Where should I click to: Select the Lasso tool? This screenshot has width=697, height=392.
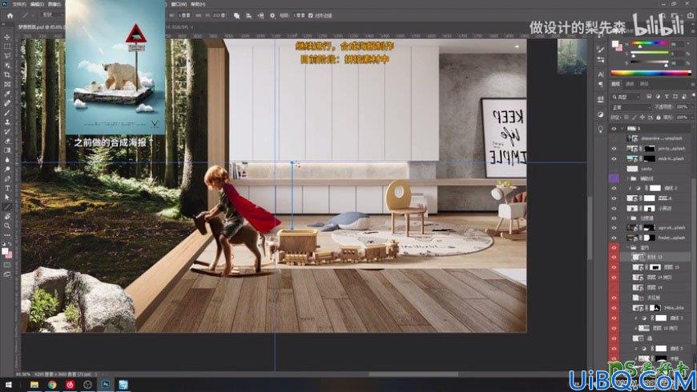[7, 55]
